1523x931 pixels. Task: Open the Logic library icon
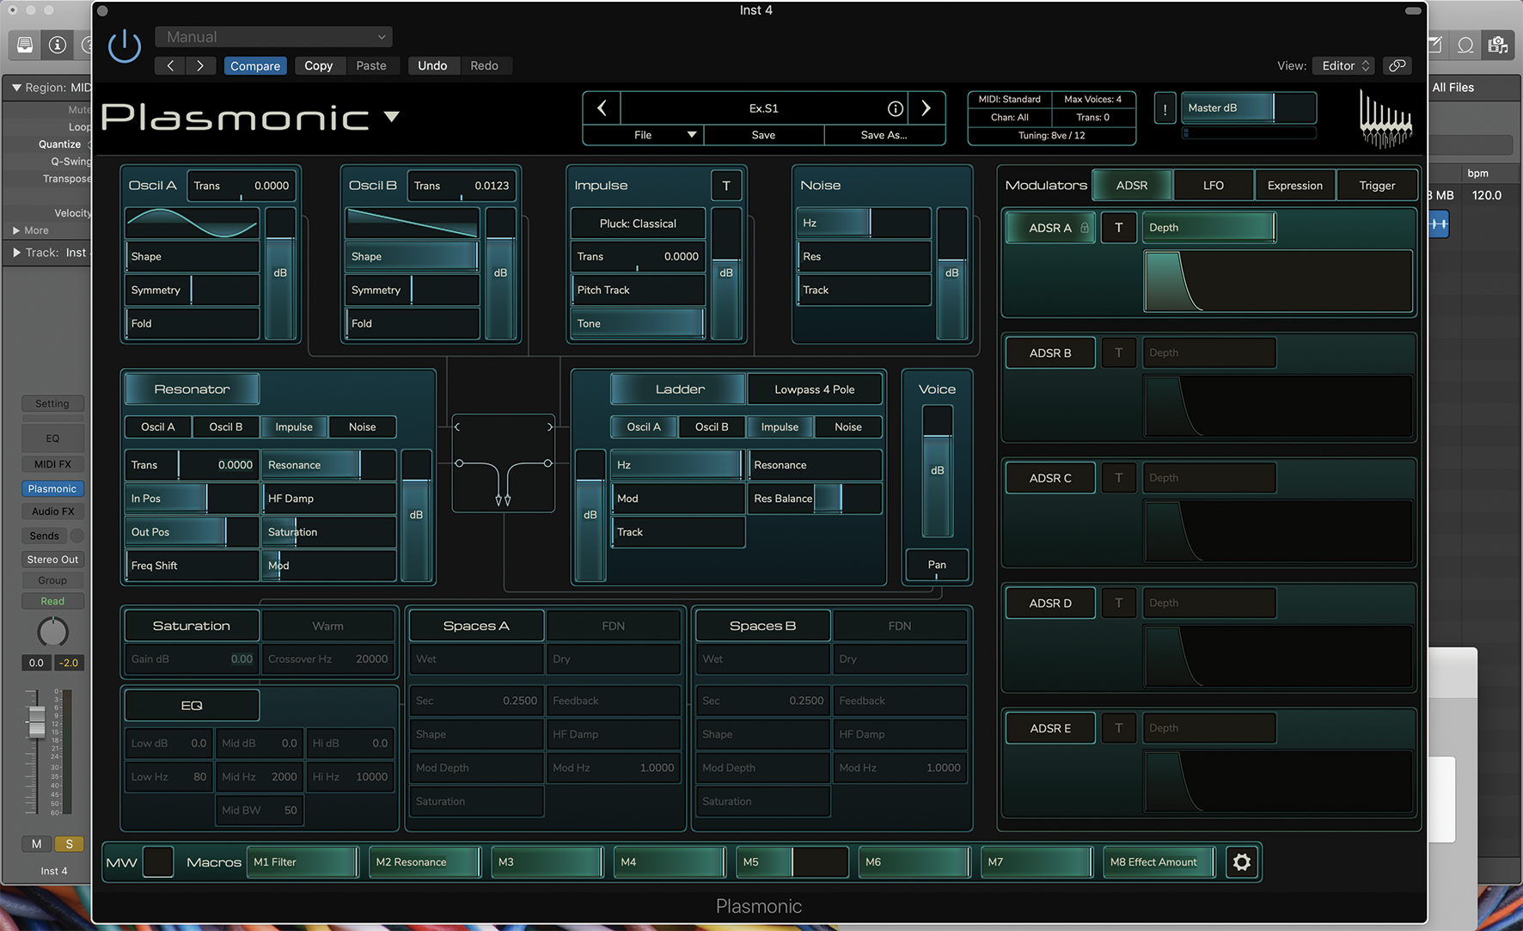click(25, 45)
